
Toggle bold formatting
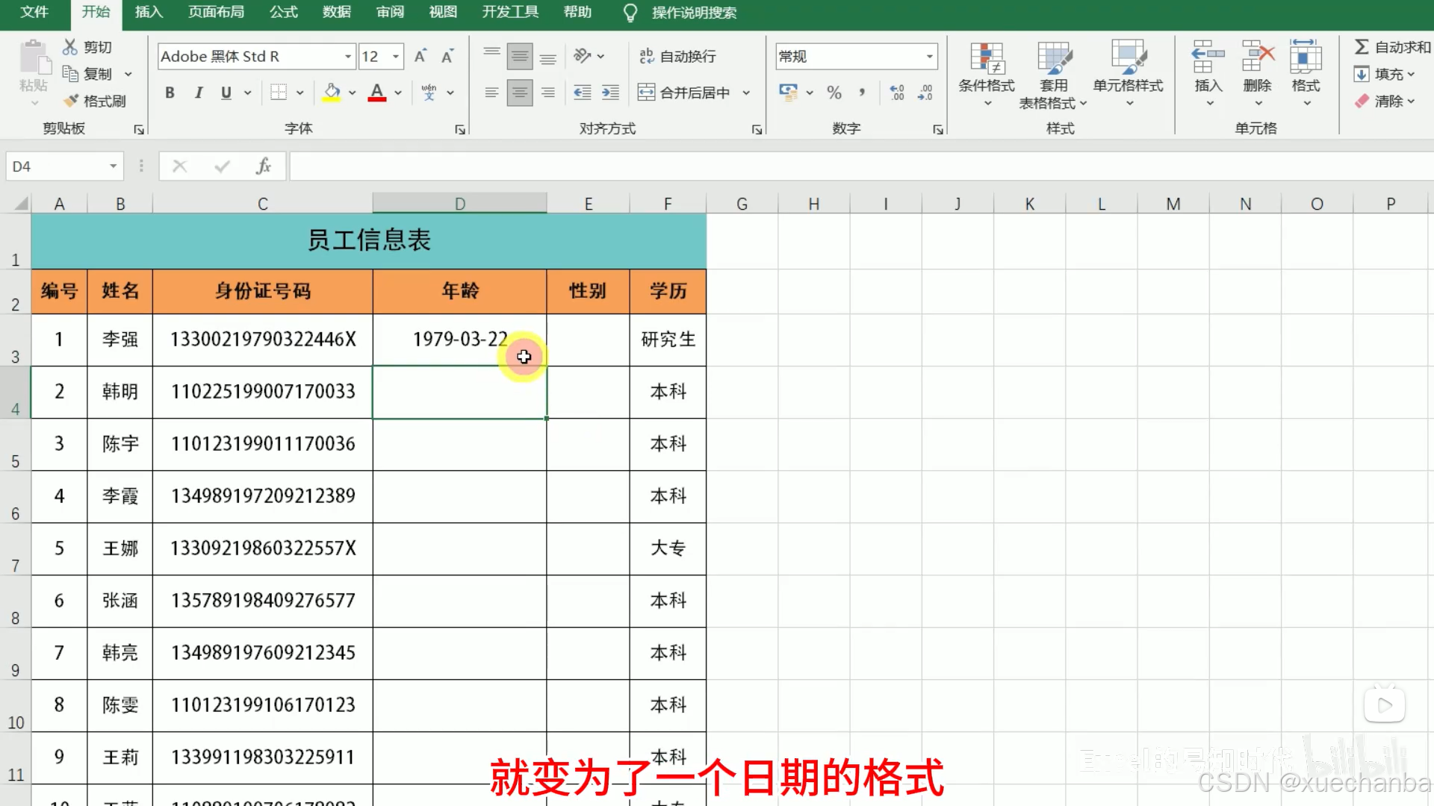pos(170,93)
